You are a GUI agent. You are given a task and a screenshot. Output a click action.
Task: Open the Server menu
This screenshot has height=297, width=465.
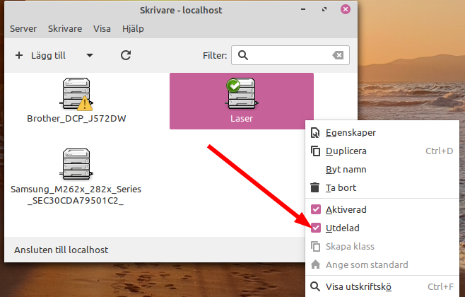23,29
